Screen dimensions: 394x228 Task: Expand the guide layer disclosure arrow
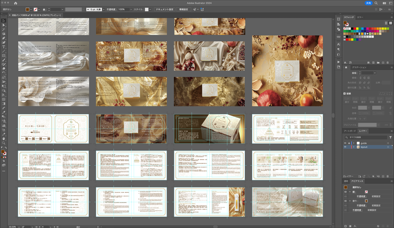coord(353,142)
